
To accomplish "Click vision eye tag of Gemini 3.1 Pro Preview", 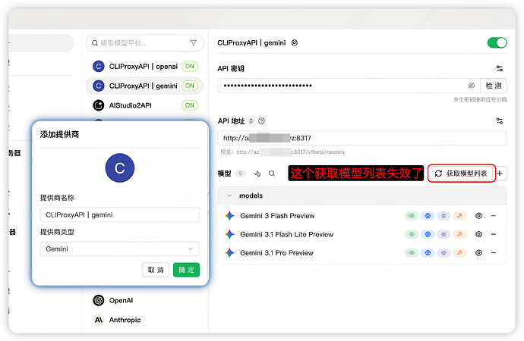I will pyautogui.click(x=412, y=252).
